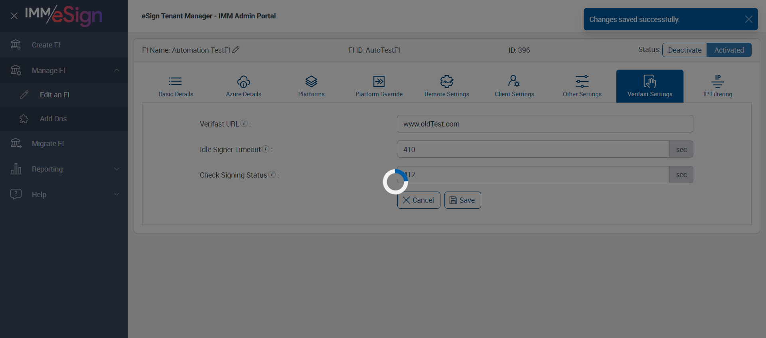Open the Azure Details tab

click(x=244, y=86)
